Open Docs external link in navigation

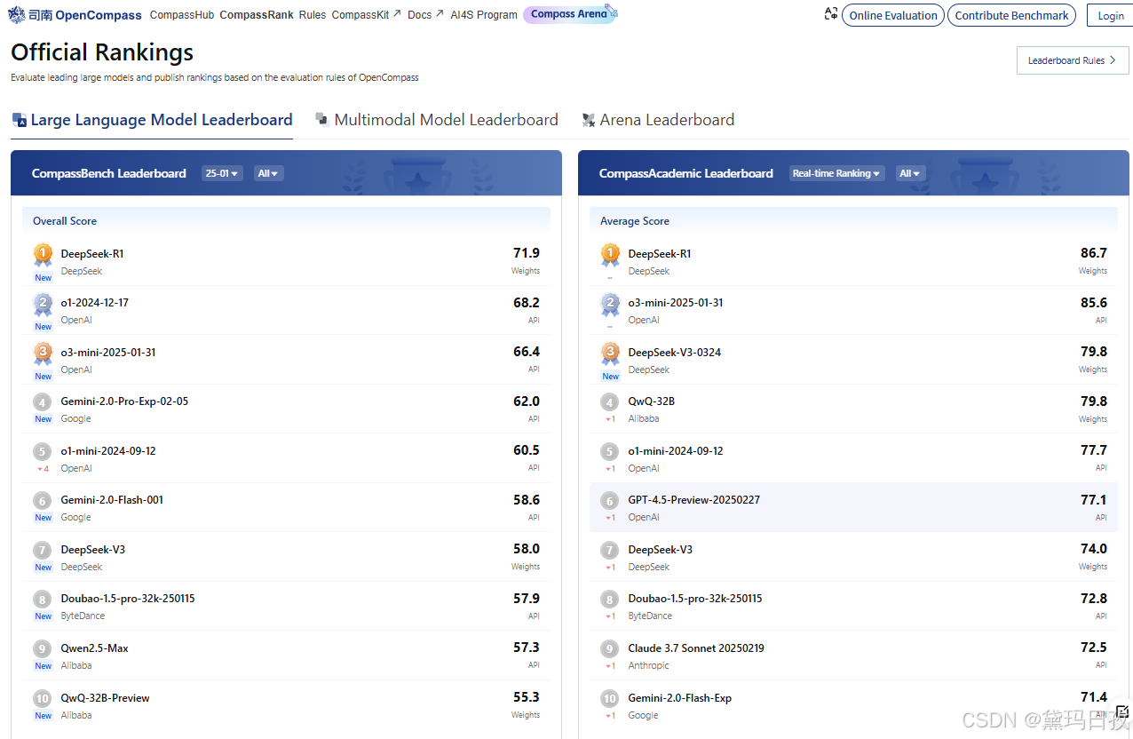pyautogui.click(x=425, y=15)
